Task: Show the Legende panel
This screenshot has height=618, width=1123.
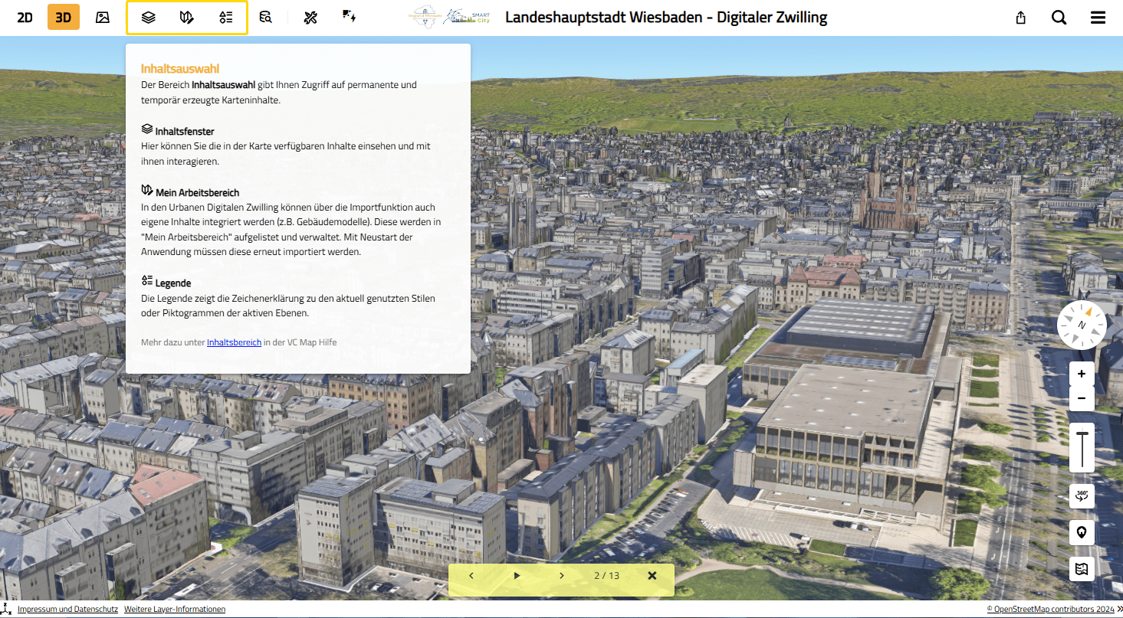Action: pos(226,17)
